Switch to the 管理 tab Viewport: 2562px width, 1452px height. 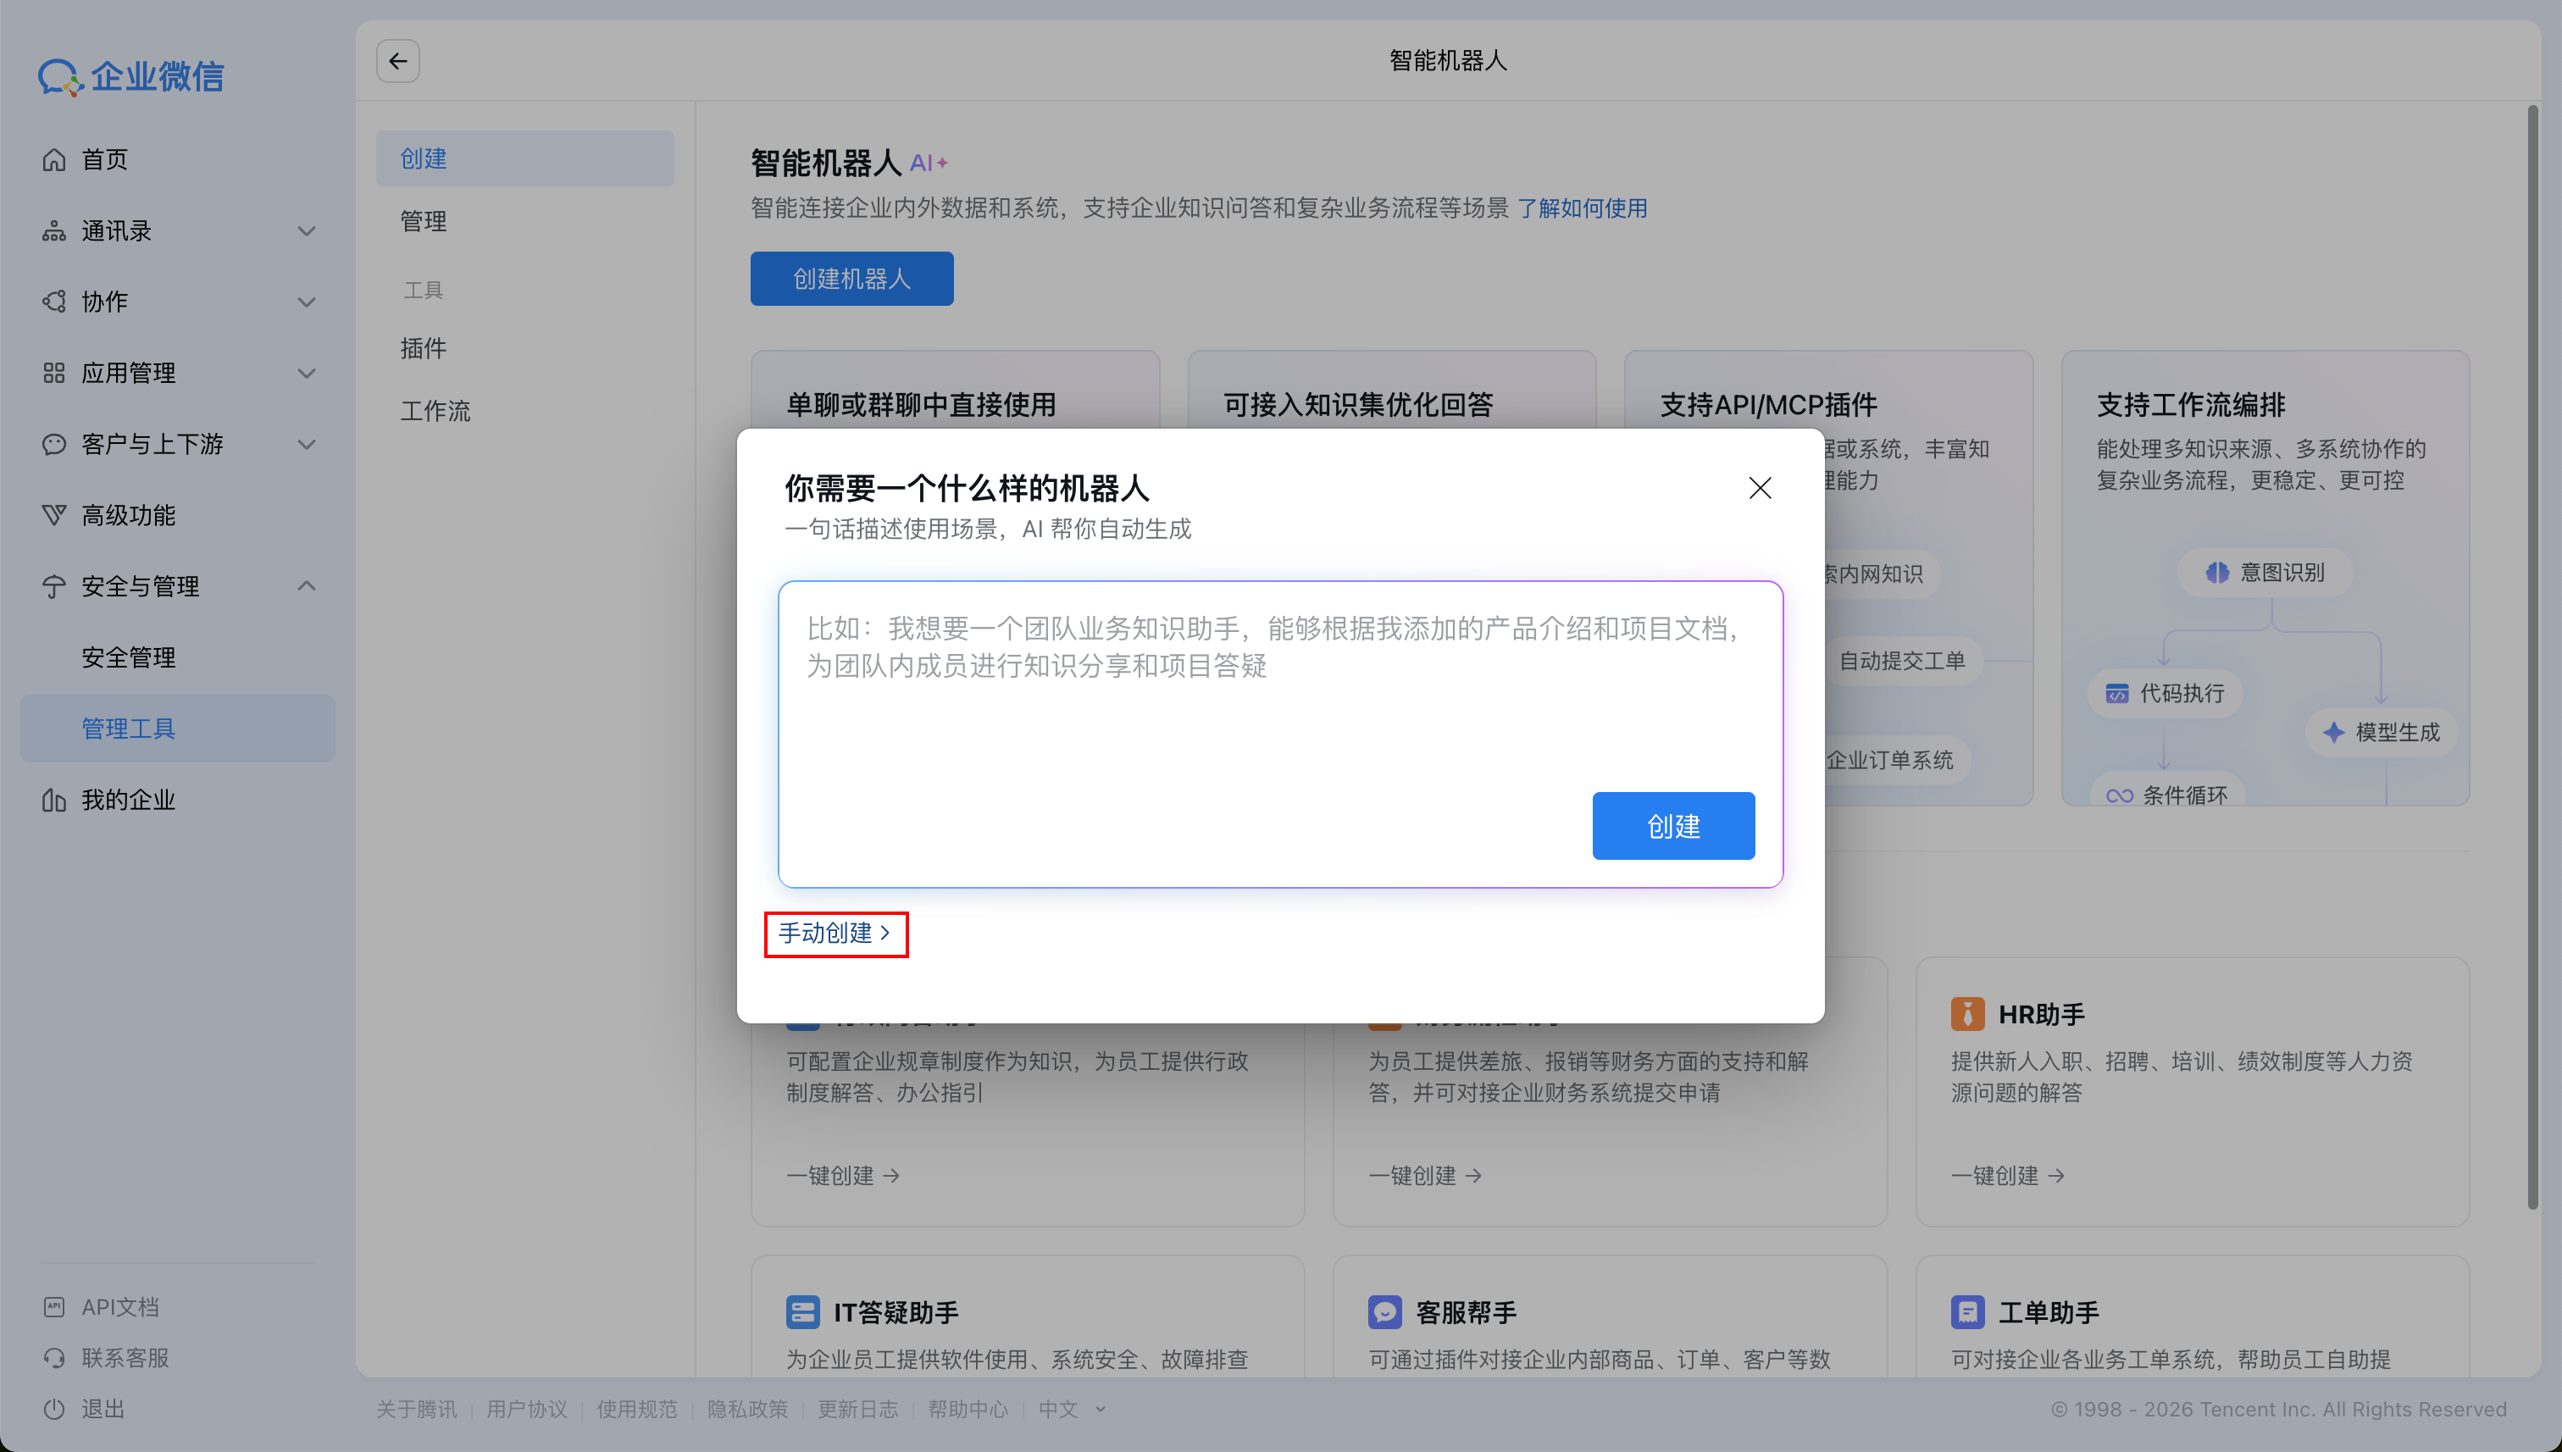coord(424,220)
